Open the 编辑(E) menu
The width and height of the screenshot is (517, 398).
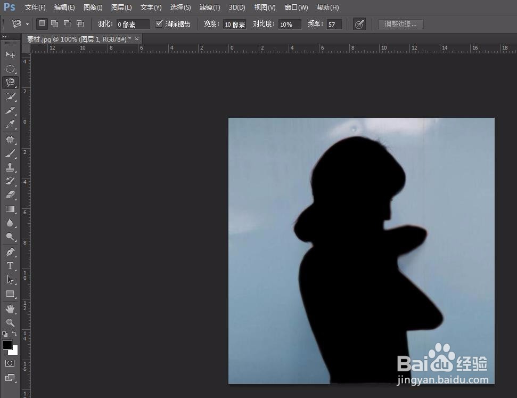[64, 7]
